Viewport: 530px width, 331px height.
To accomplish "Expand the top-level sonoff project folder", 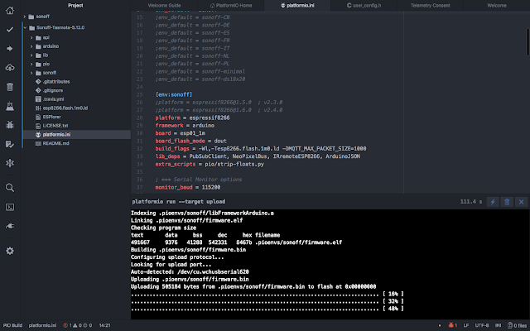I will [24, 17].
